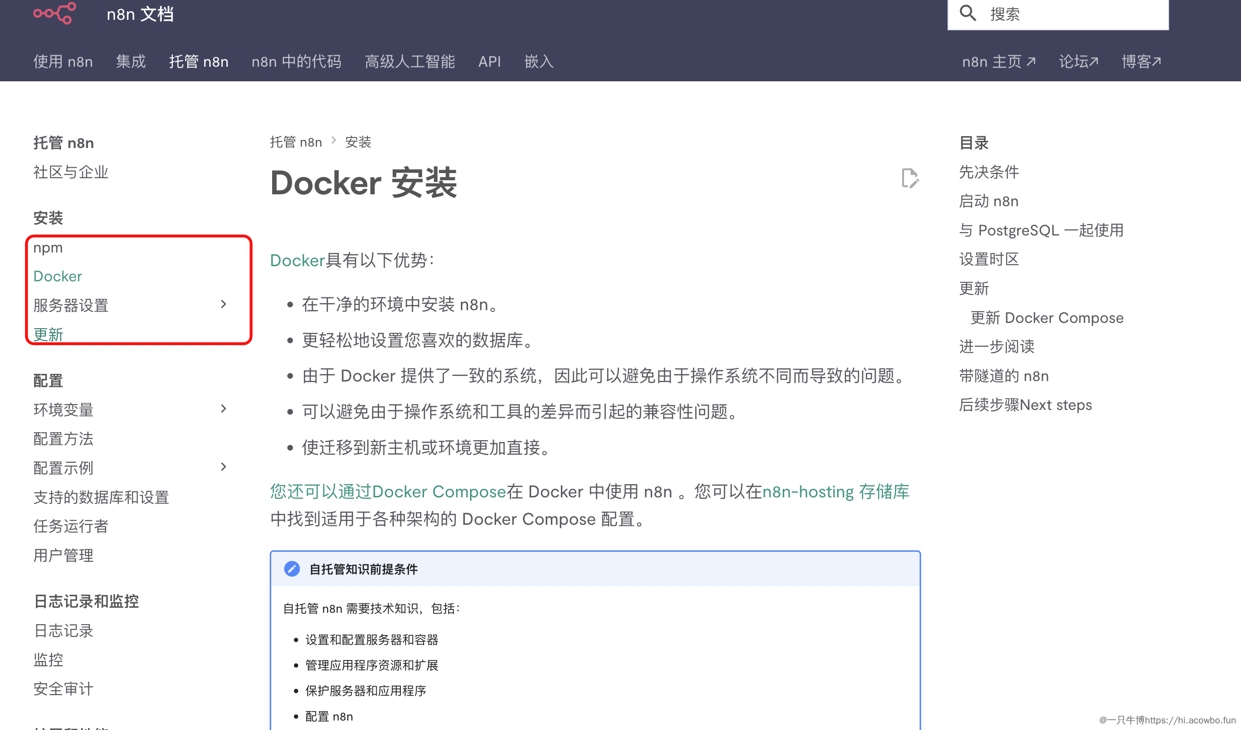Click the search magnifier icon

[x=968, y=13]
